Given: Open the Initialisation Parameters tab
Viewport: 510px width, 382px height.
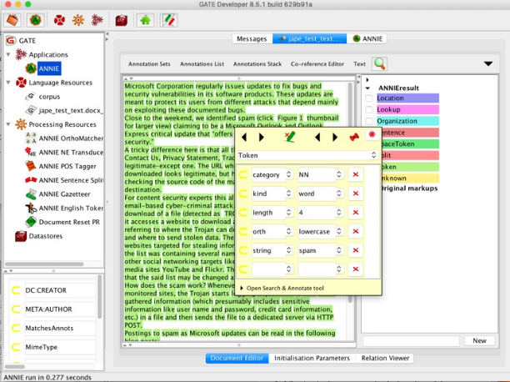Looking at the screenshot, I should [312, 358].
